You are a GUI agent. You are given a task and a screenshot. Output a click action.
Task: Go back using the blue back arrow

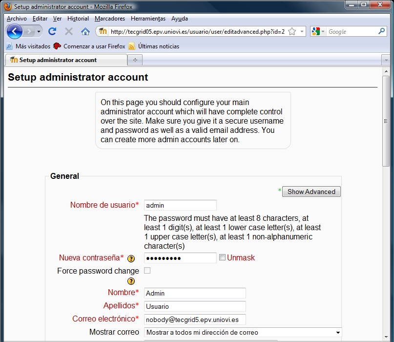14,31
